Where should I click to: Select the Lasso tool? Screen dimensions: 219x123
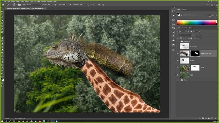[2, 17]
